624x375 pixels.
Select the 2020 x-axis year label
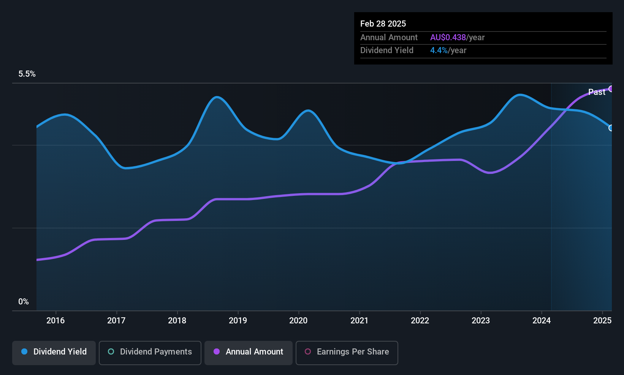pos(298,321)
